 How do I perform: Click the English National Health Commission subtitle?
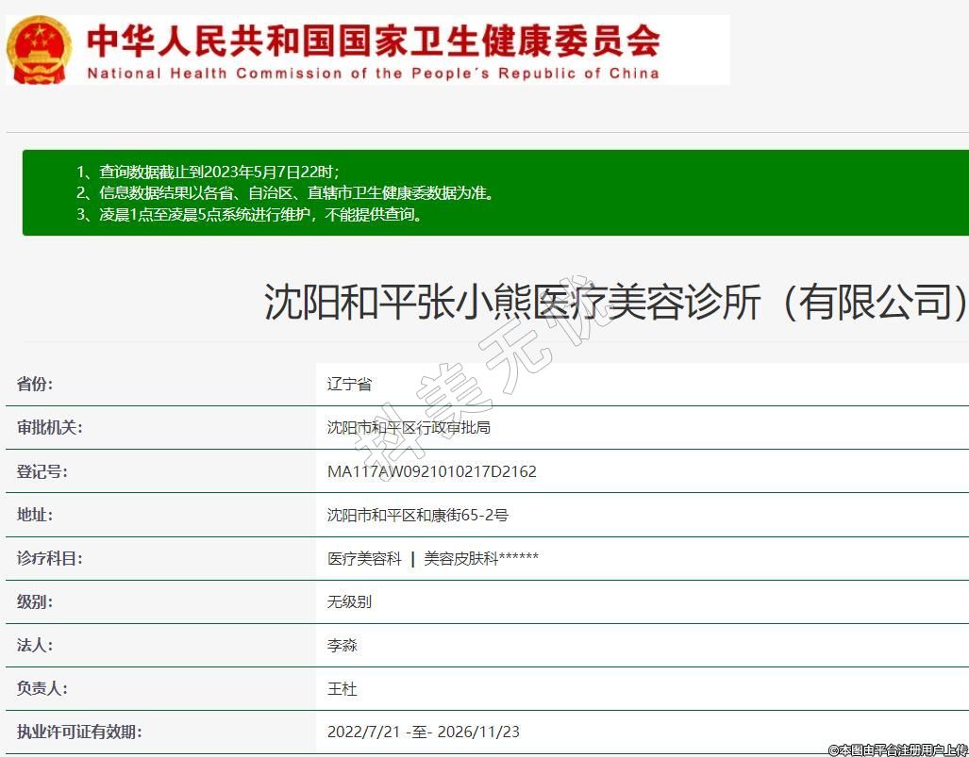click(373, 74)
